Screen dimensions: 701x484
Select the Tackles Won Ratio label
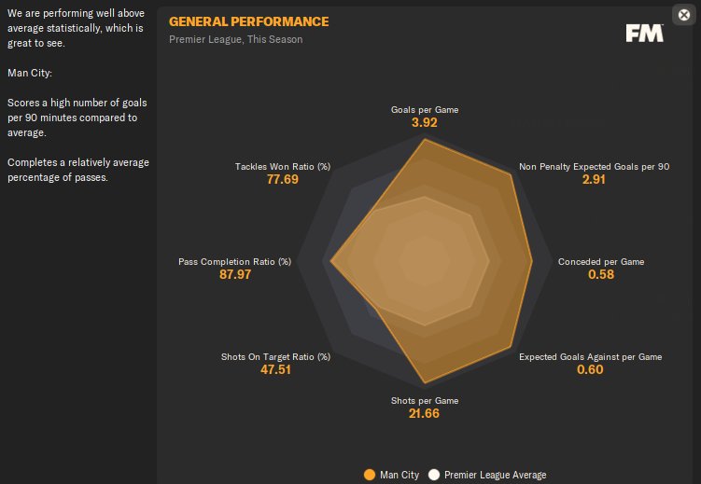point(283,167)
